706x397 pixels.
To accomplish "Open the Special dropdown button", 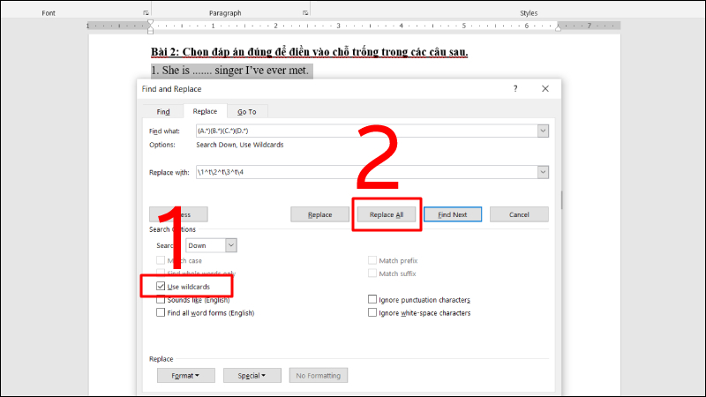I will (x=252, y=376).
